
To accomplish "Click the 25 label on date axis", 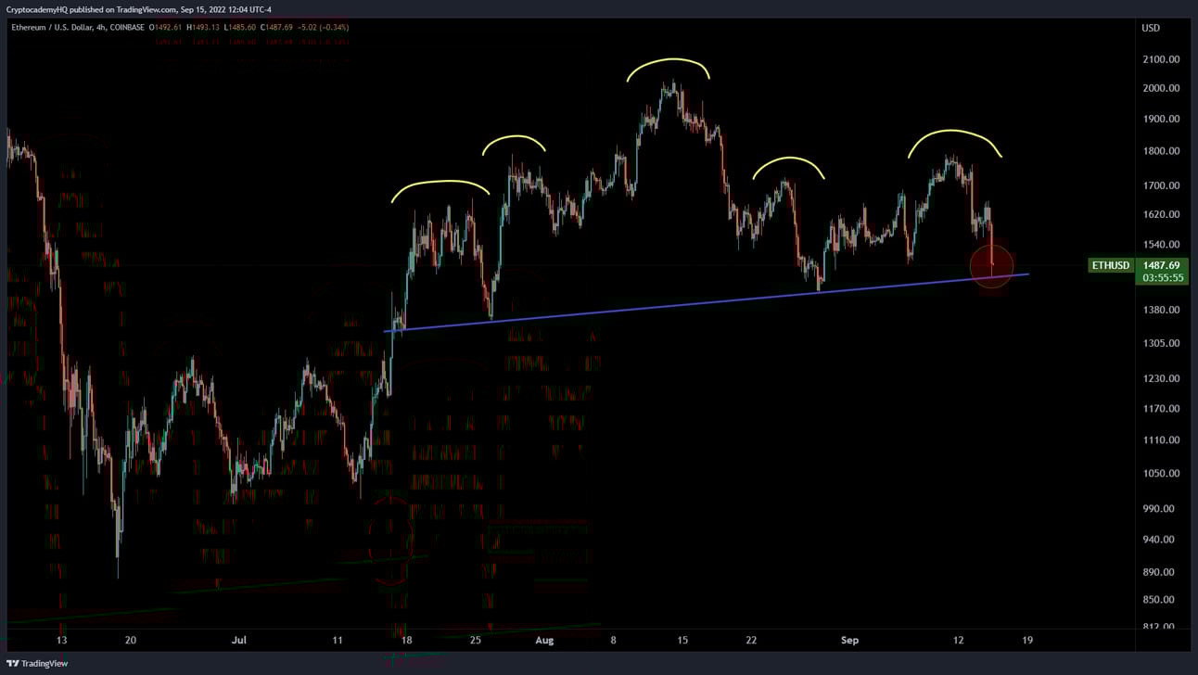I will (x=476, y=640).
